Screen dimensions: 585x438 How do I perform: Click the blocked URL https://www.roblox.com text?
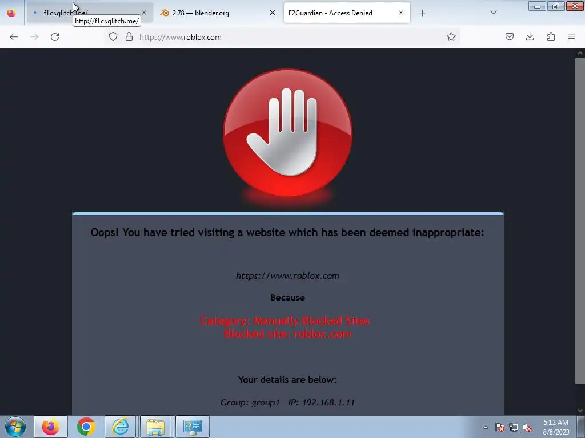pos(288,276)
